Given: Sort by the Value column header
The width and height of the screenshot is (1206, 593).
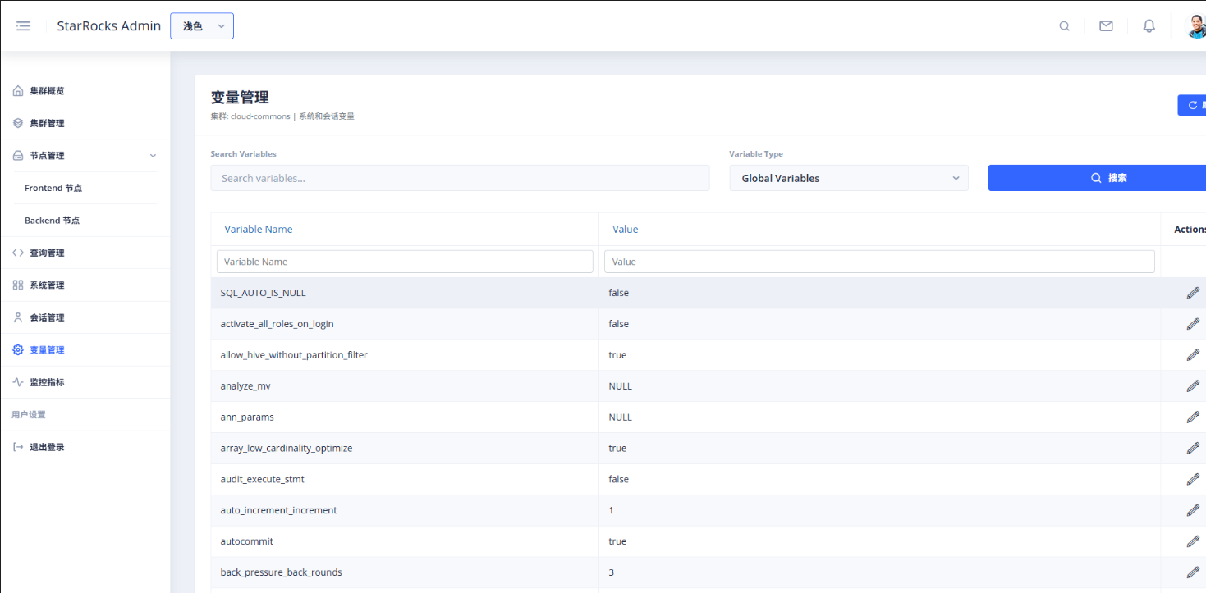Looking at the screenshot, I should coord(625,230).
